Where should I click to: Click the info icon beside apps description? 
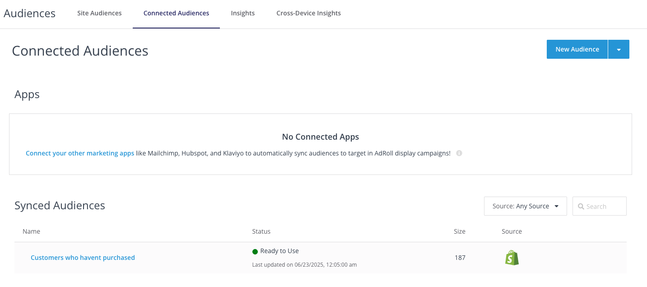click(x=459, y=153)
